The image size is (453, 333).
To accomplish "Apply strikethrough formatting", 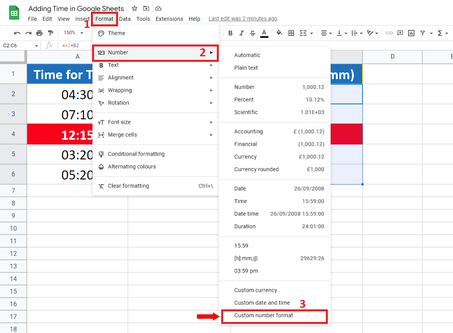I will pos(252,33).
